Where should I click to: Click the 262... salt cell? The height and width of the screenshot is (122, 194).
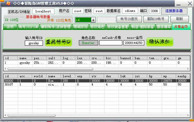(x=54, y=63)
